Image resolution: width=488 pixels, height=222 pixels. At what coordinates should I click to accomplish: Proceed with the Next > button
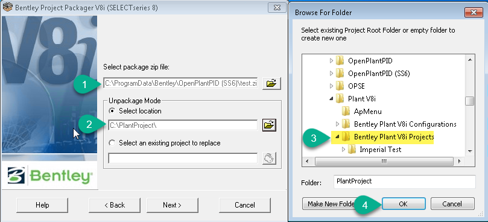click(172, 205)
